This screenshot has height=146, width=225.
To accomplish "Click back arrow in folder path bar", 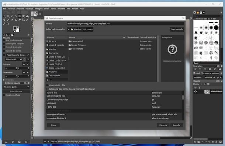I will [x=69, y=29].
